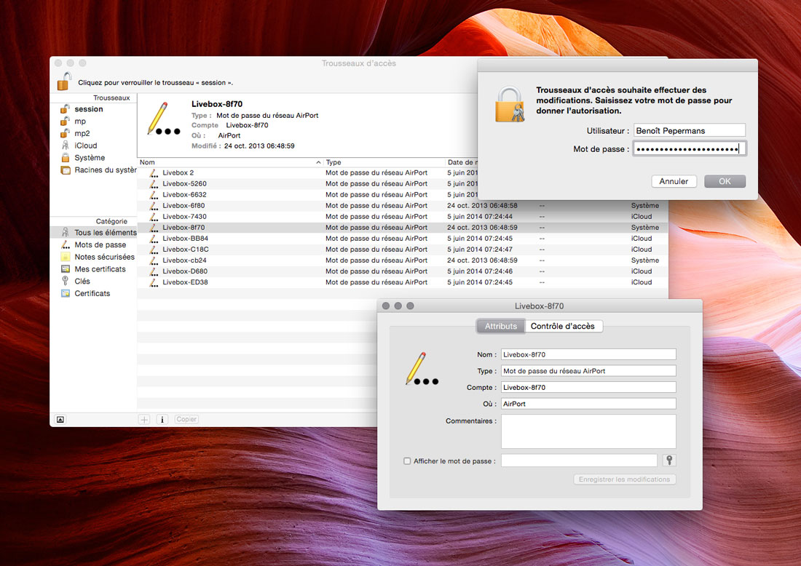Show the Mots de passe category
The width and height of the screenshot is (801, 566).
coord(100,245)
